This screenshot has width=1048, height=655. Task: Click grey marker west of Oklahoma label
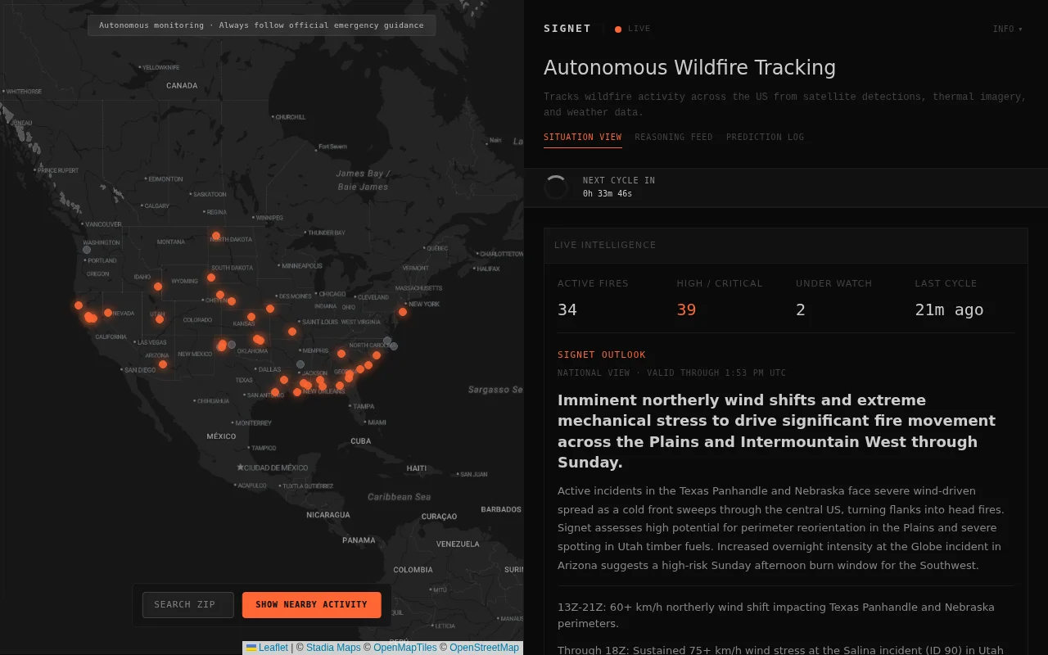[232, 345]
